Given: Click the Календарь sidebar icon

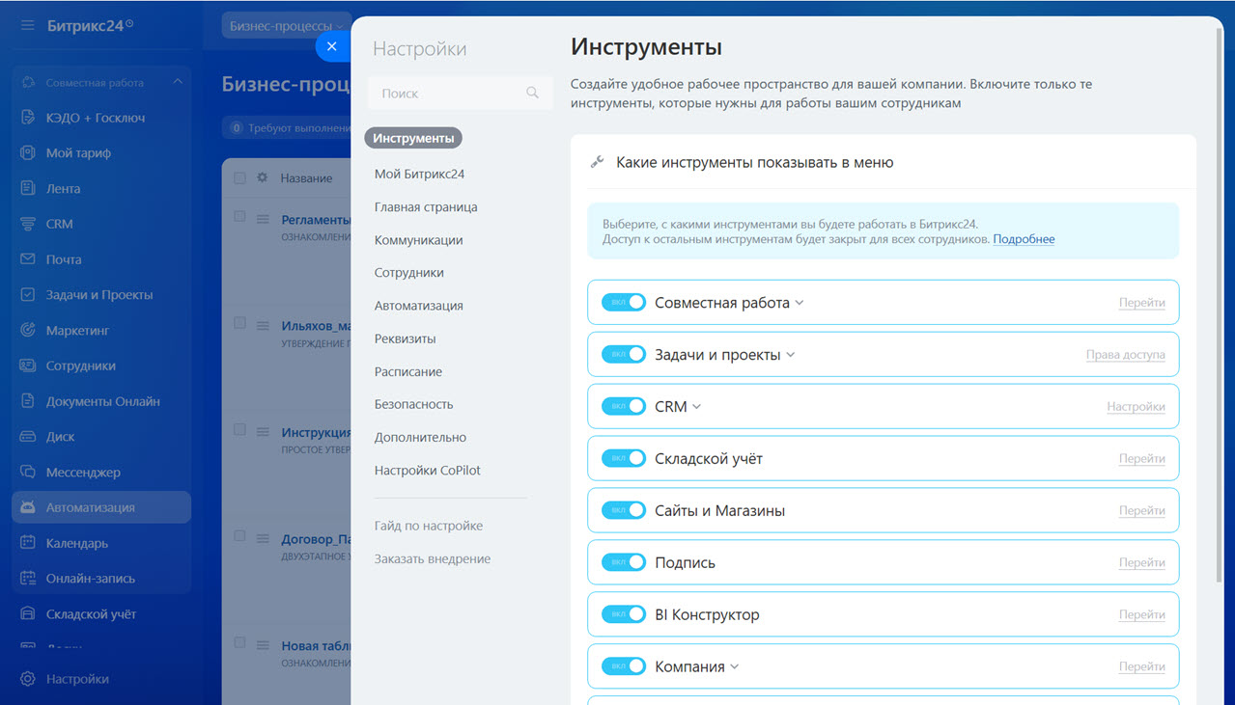Looking at the screenshot, I should 28,543.
